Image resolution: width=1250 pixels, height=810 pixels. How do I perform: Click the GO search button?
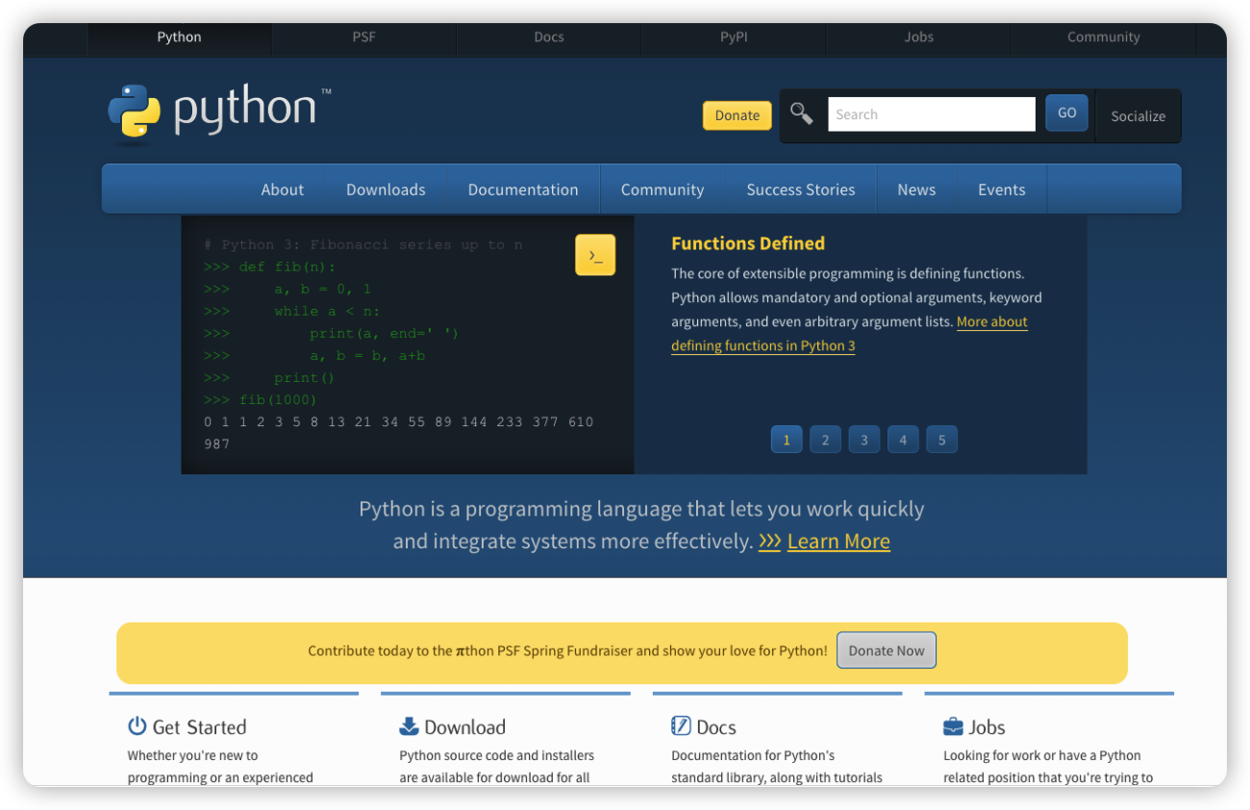point(1067,113)
